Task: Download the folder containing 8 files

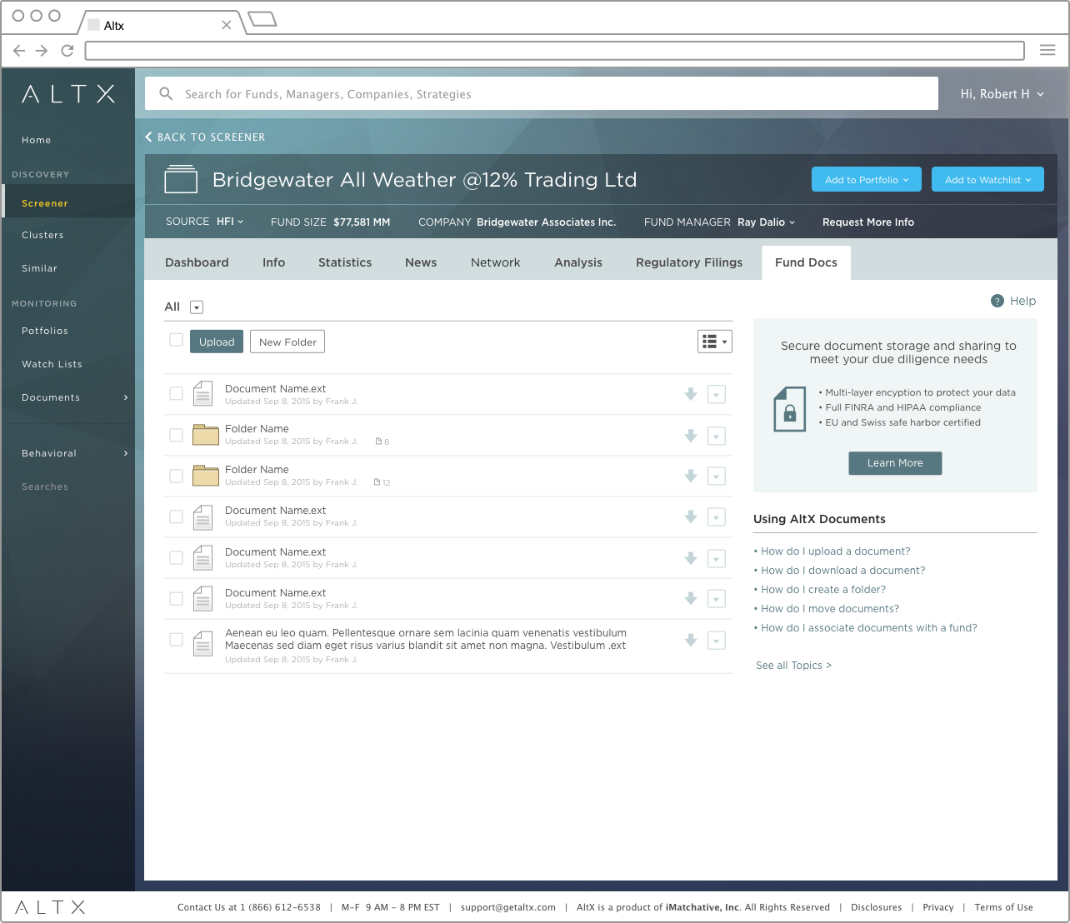Action: (691, 435)
